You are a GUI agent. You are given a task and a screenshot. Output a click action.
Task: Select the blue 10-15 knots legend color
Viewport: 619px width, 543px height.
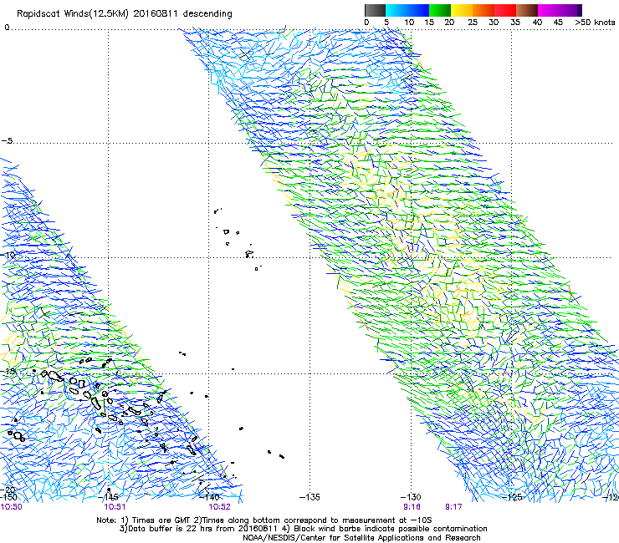(x=418, y=10)
